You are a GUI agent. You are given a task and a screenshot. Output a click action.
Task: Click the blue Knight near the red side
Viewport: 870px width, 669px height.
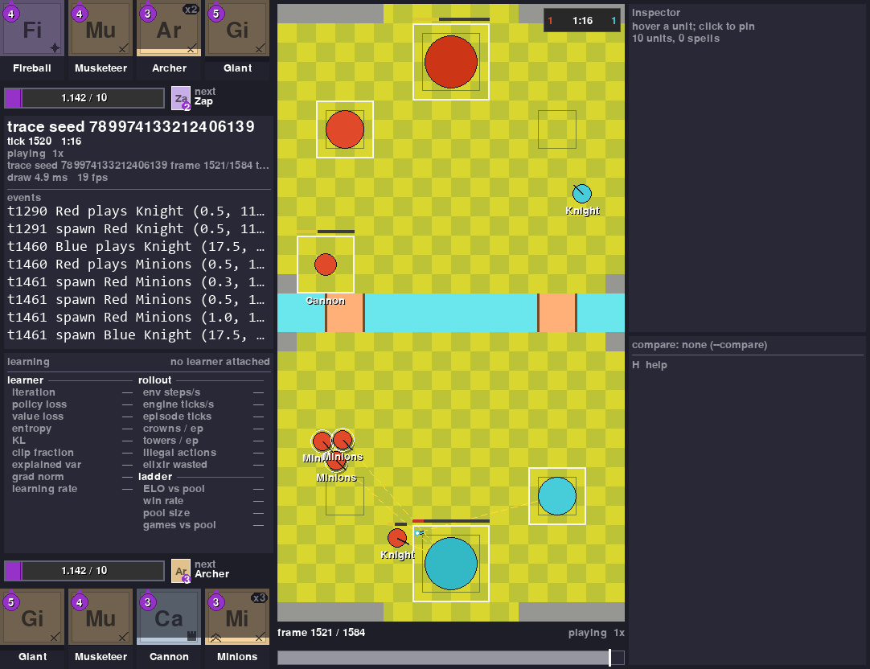coord(582,194)
